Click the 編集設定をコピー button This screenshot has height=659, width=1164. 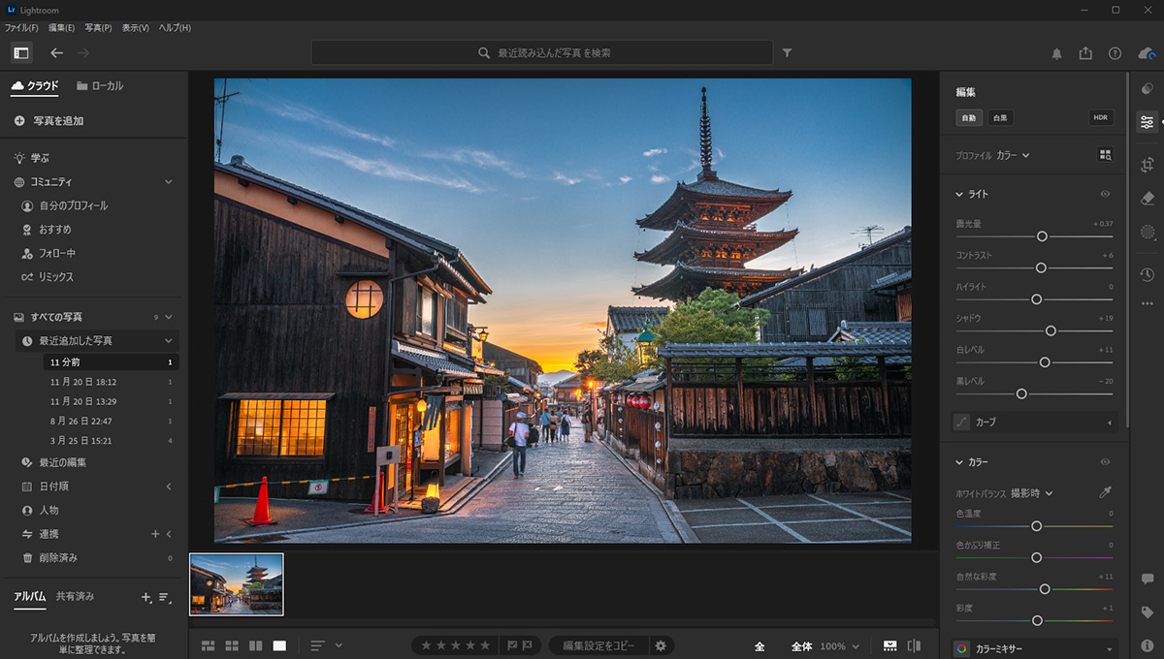tap(598, 646)
